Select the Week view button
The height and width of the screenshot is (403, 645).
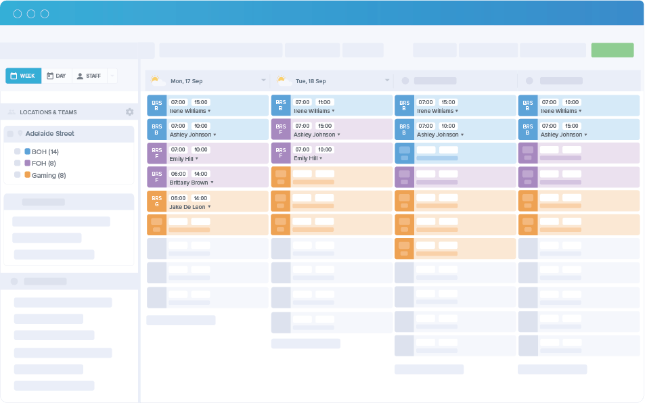(x=23, y=76)
